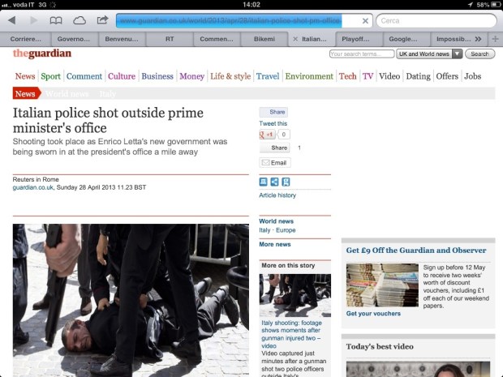503x377 pixels.
Task: Open the Dating navigation link
Action: pyautogui.click(x=419, y=76)
